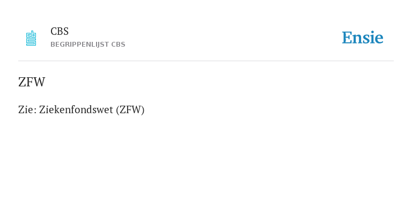Click the 'W' in the ZFW heading
The height and width of the screenshot is (206, 412).
coord(39,82)
